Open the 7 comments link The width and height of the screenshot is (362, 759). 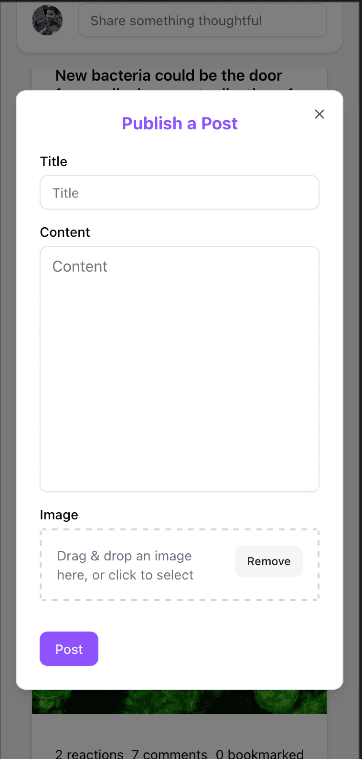(170, 754)
